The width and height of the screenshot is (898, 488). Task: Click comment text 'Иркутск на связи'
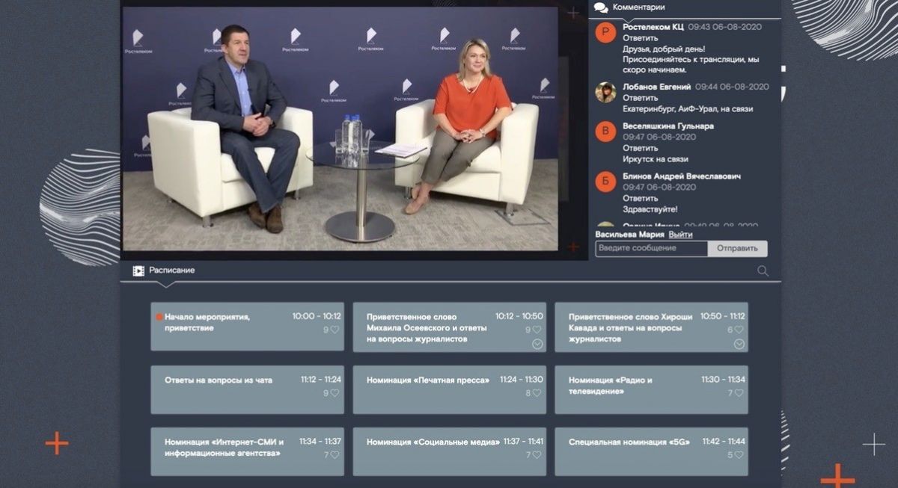[x=656, y=159]
